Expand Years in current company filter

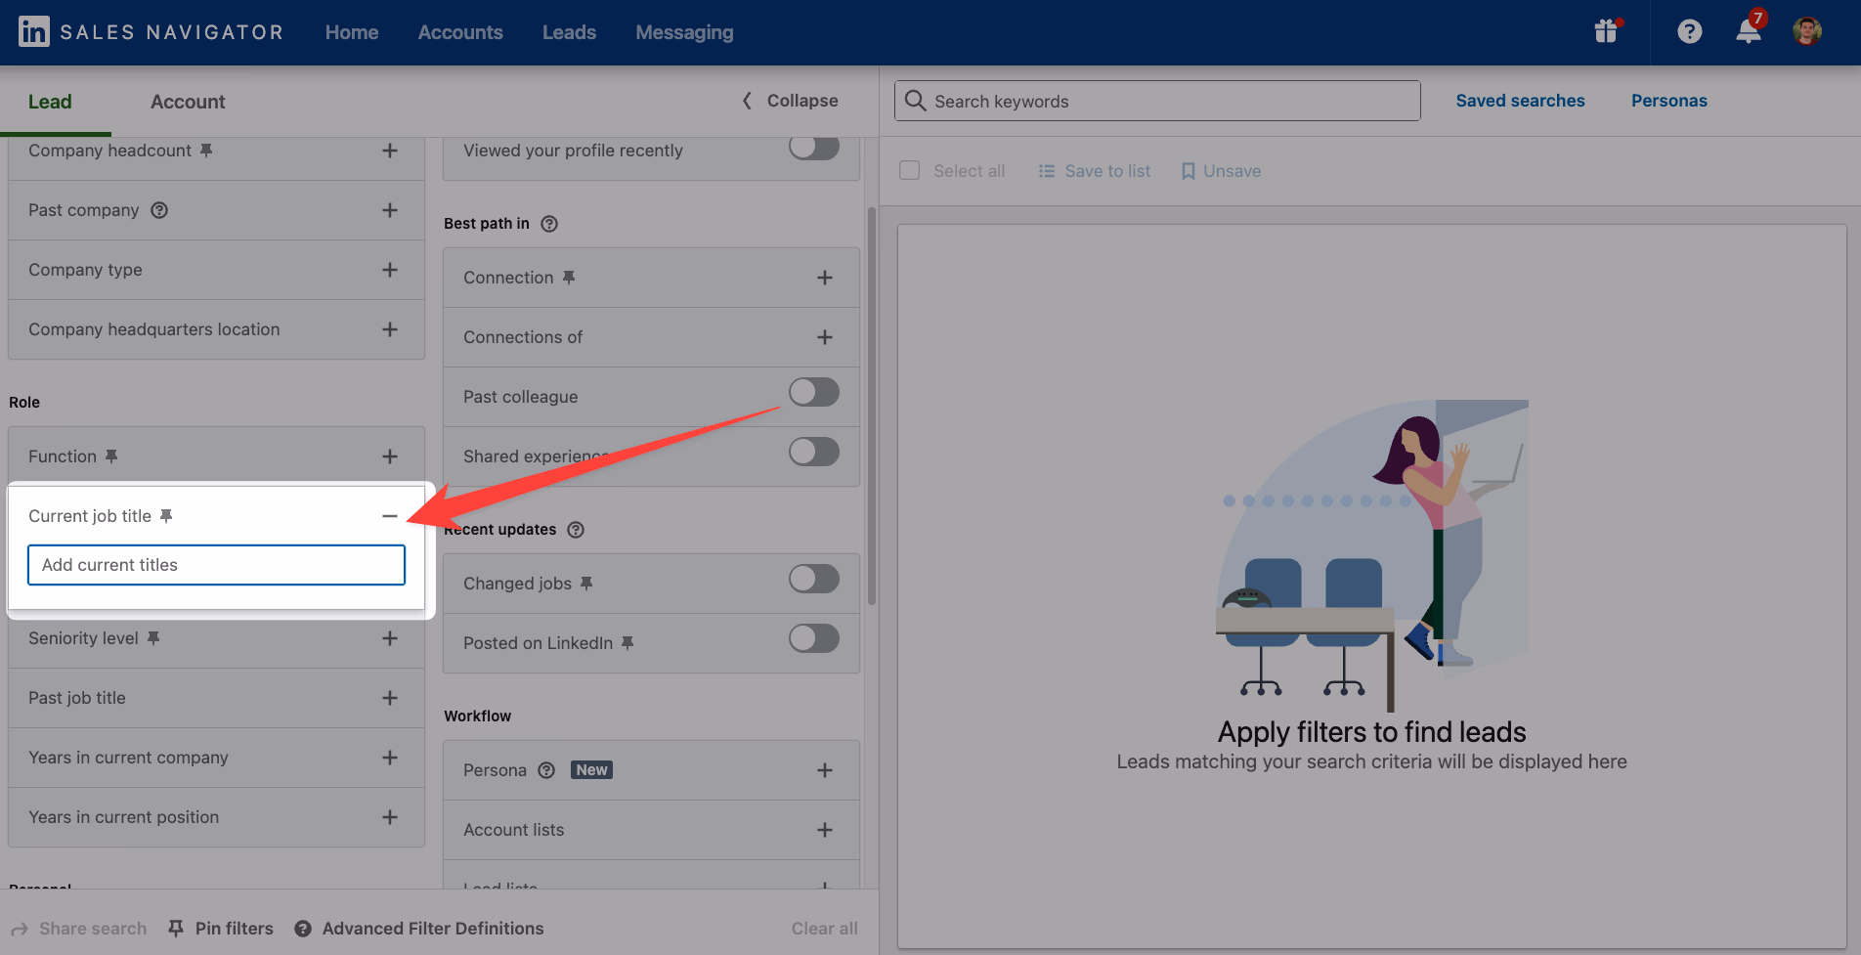pos(390,758)
